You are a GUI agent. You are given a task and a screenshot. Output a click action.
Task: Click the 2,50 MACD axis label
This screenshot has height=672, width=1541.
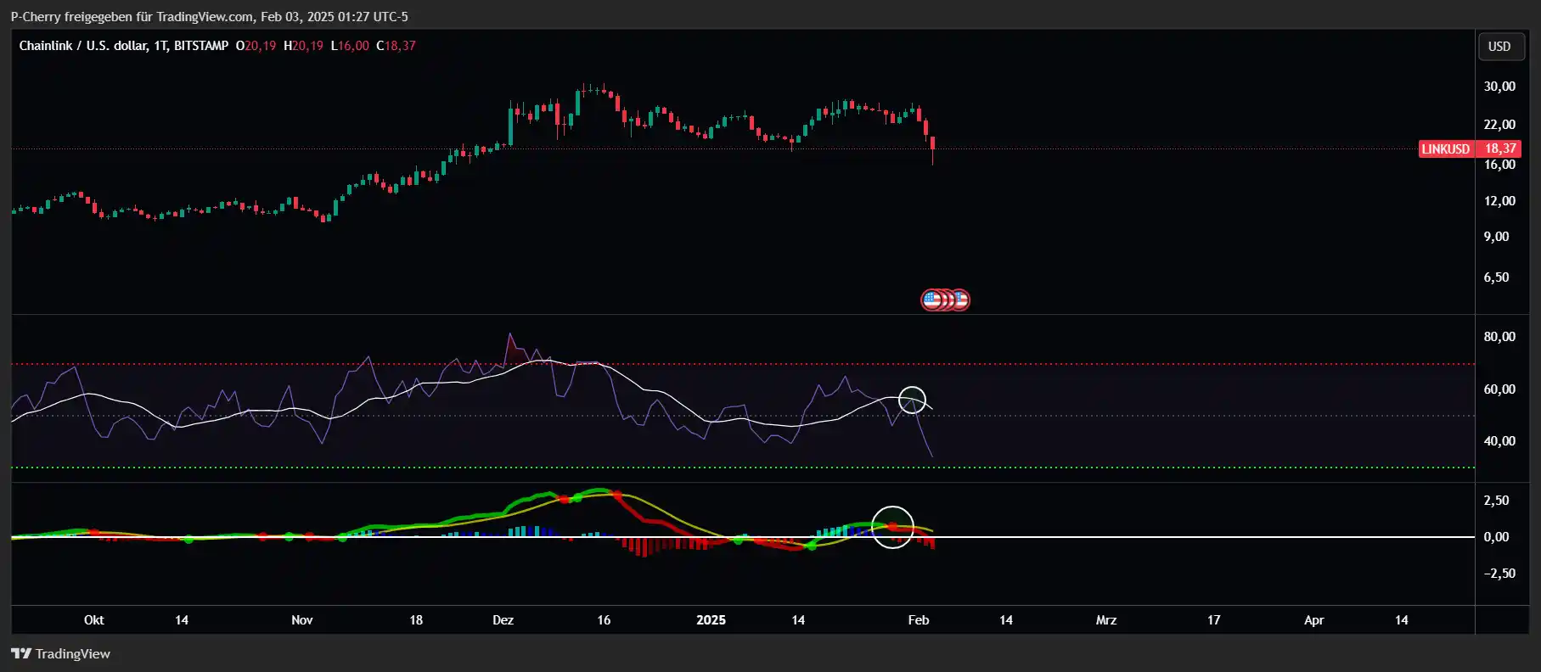pos(1497,501)
